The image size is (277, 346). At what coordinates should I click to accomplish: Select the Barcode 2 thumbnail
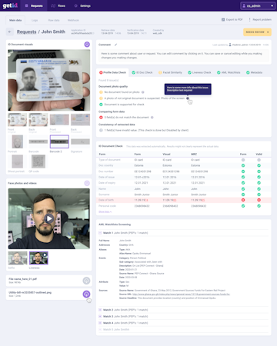click(x=59, y=141)
